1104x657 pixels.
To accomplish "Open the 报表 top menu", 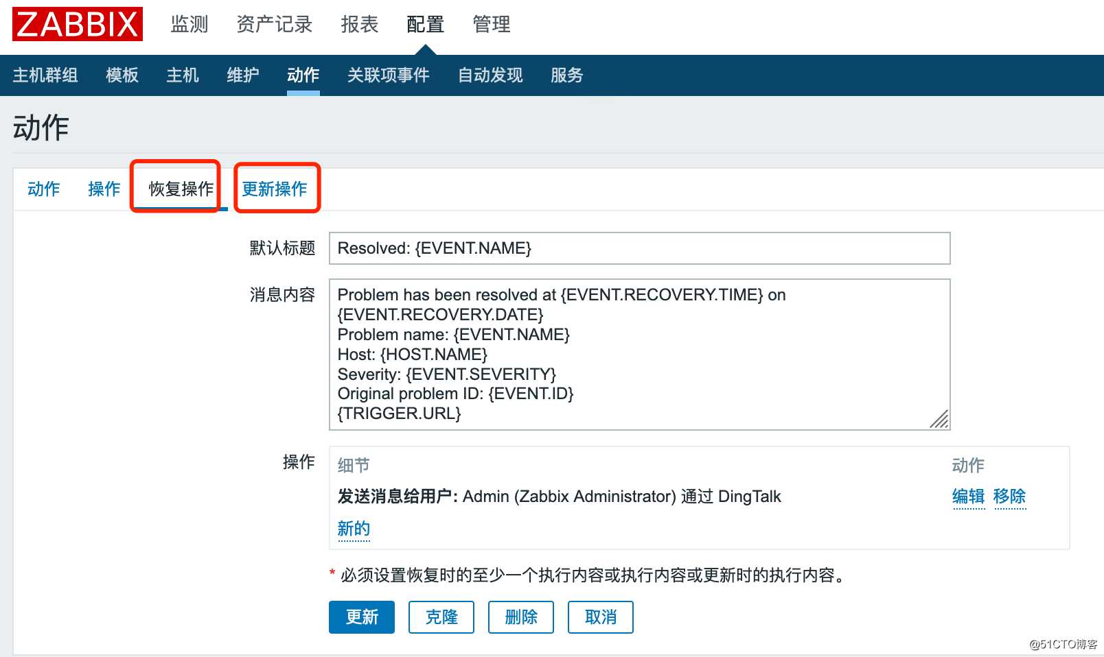I will (360, 25).
